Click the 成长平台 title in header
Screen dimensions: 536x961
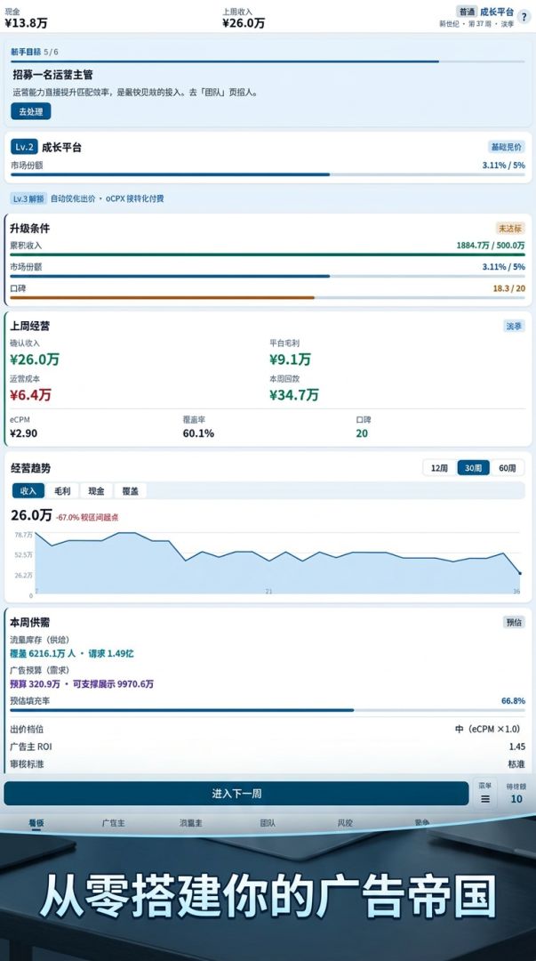(x=497, y=12)
